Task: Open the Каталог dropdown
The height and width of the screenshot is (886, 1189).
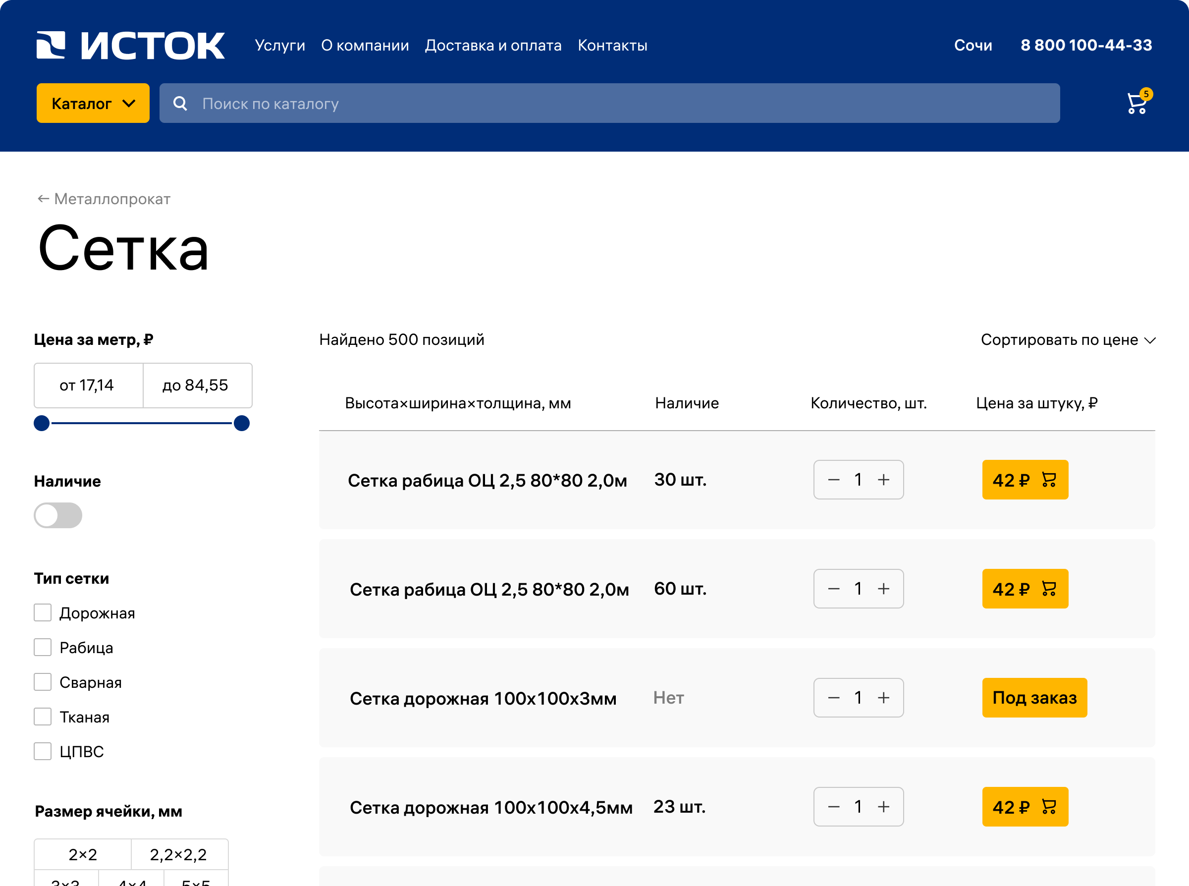Action: (x=93, y=103)
